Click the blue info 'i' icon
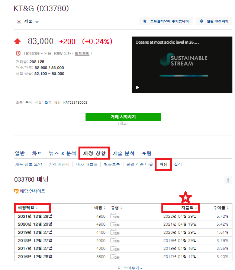This screenshot has width=235, height=270. pyautogui.click(x=228, y=180)
